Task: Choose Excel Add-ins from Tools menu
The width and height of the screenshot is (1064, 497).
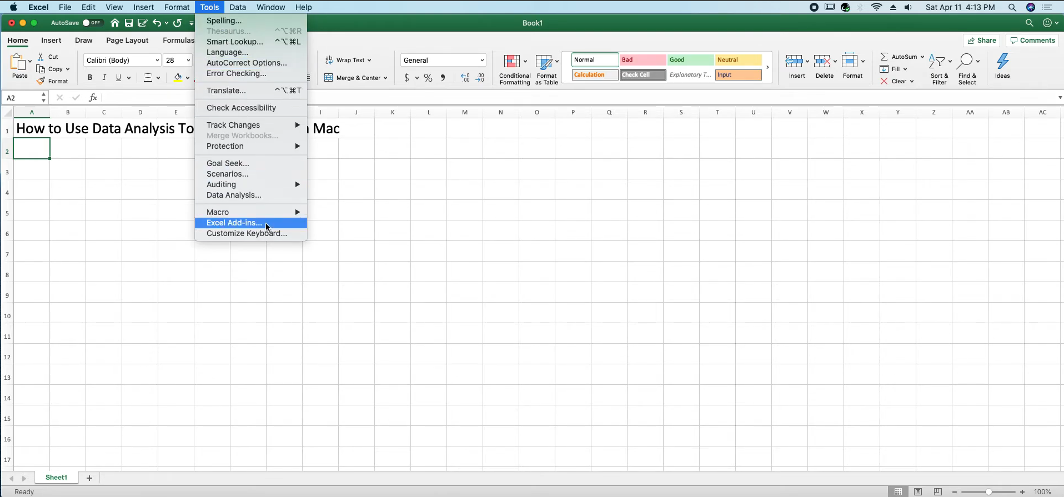Action: click(x=251, y=223)
